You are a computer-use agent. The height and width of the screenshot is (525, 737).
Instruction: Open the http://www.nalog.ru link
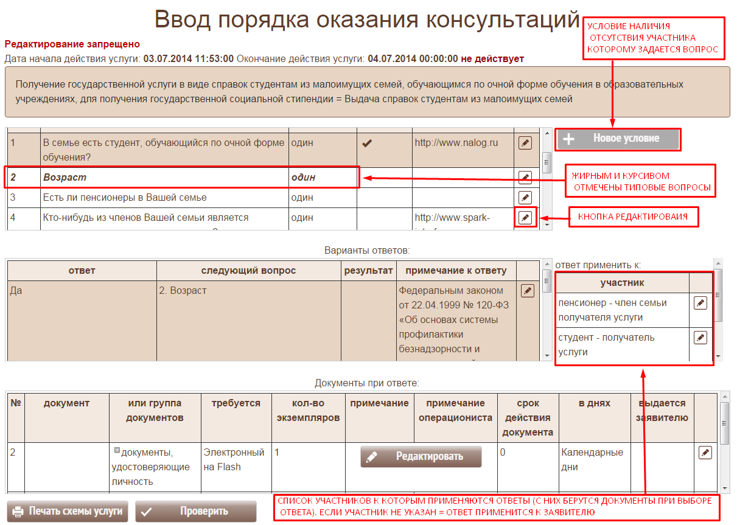pos(456,143)
